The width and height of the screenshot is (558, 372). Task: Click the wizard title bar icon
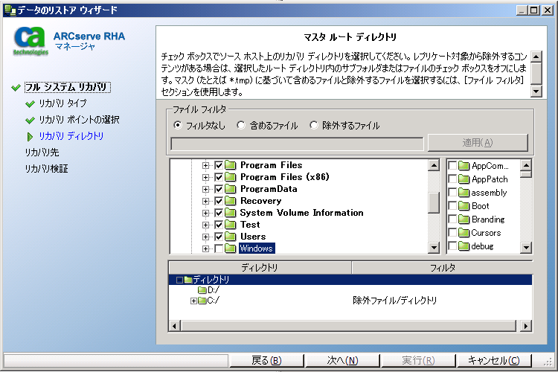click(10, 10)
